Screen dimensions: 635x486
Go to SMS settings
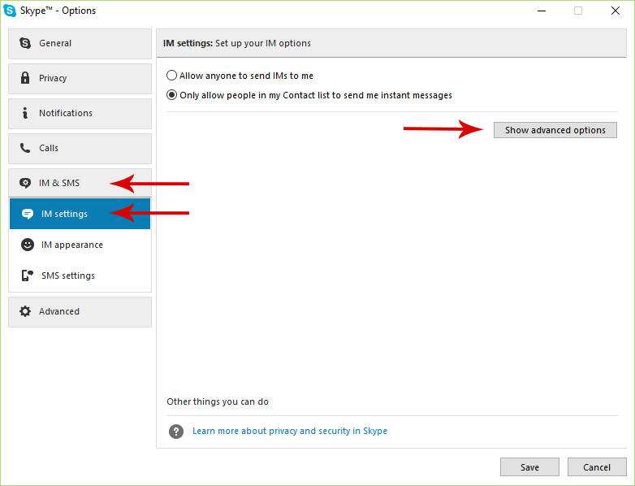coord(80,276)
